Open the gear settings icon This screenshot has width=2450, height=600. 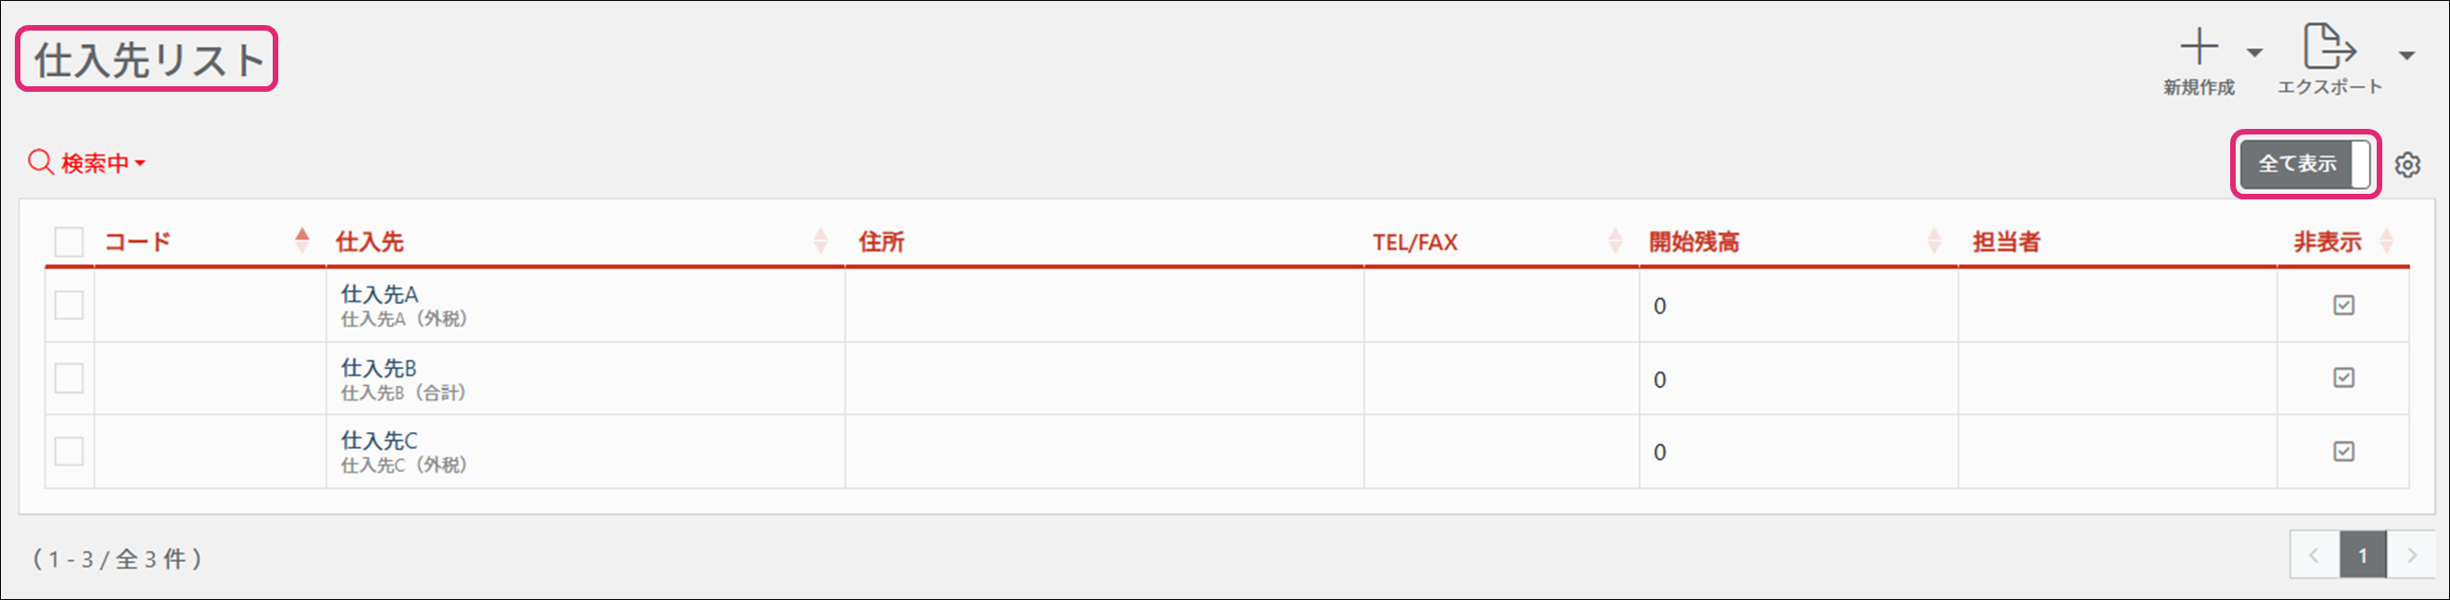(2407, 164)
